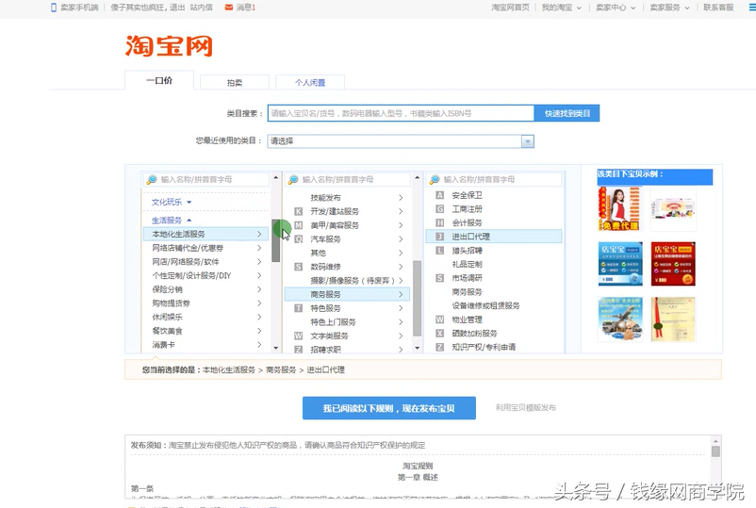756x508 pixels.
Task: Open the blue 店宝宝 sample thumbnail
Action: [x=620, y=264]
